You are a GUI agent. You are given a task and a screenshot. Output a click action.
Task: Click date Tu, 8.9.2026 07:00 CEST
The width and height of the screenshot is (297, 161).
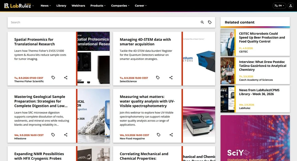pos(29,78)
